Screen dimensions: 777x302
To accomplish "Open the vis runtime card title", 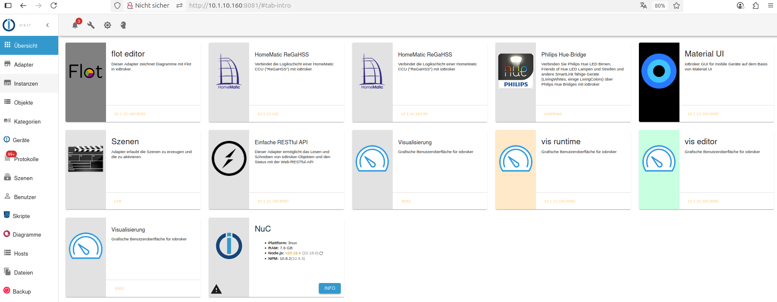I will point(561,142).
